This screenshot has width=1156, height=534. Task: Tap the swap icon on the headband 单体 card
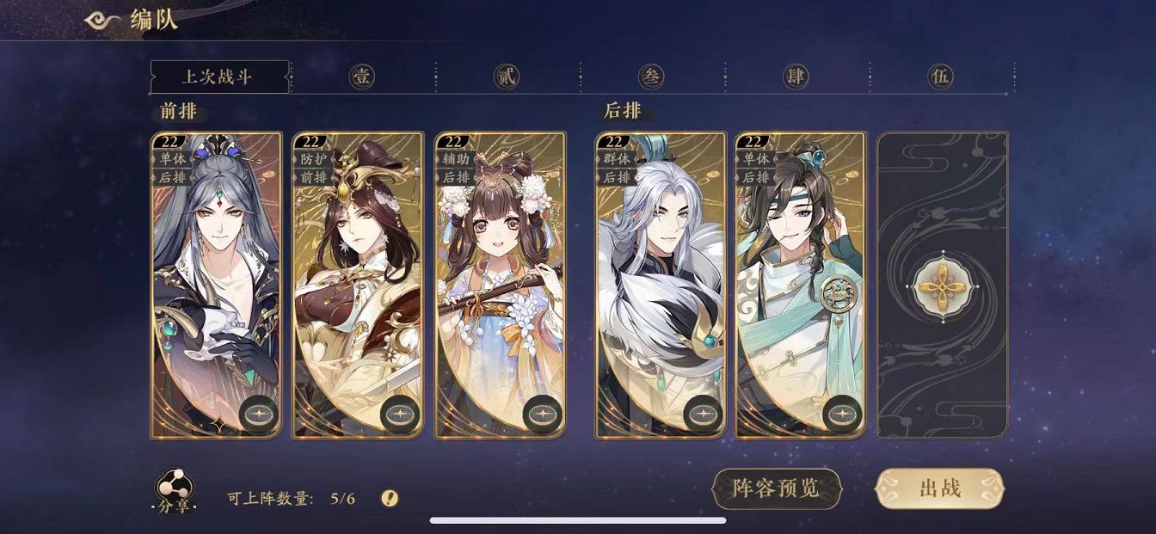(x=842, y=414)
